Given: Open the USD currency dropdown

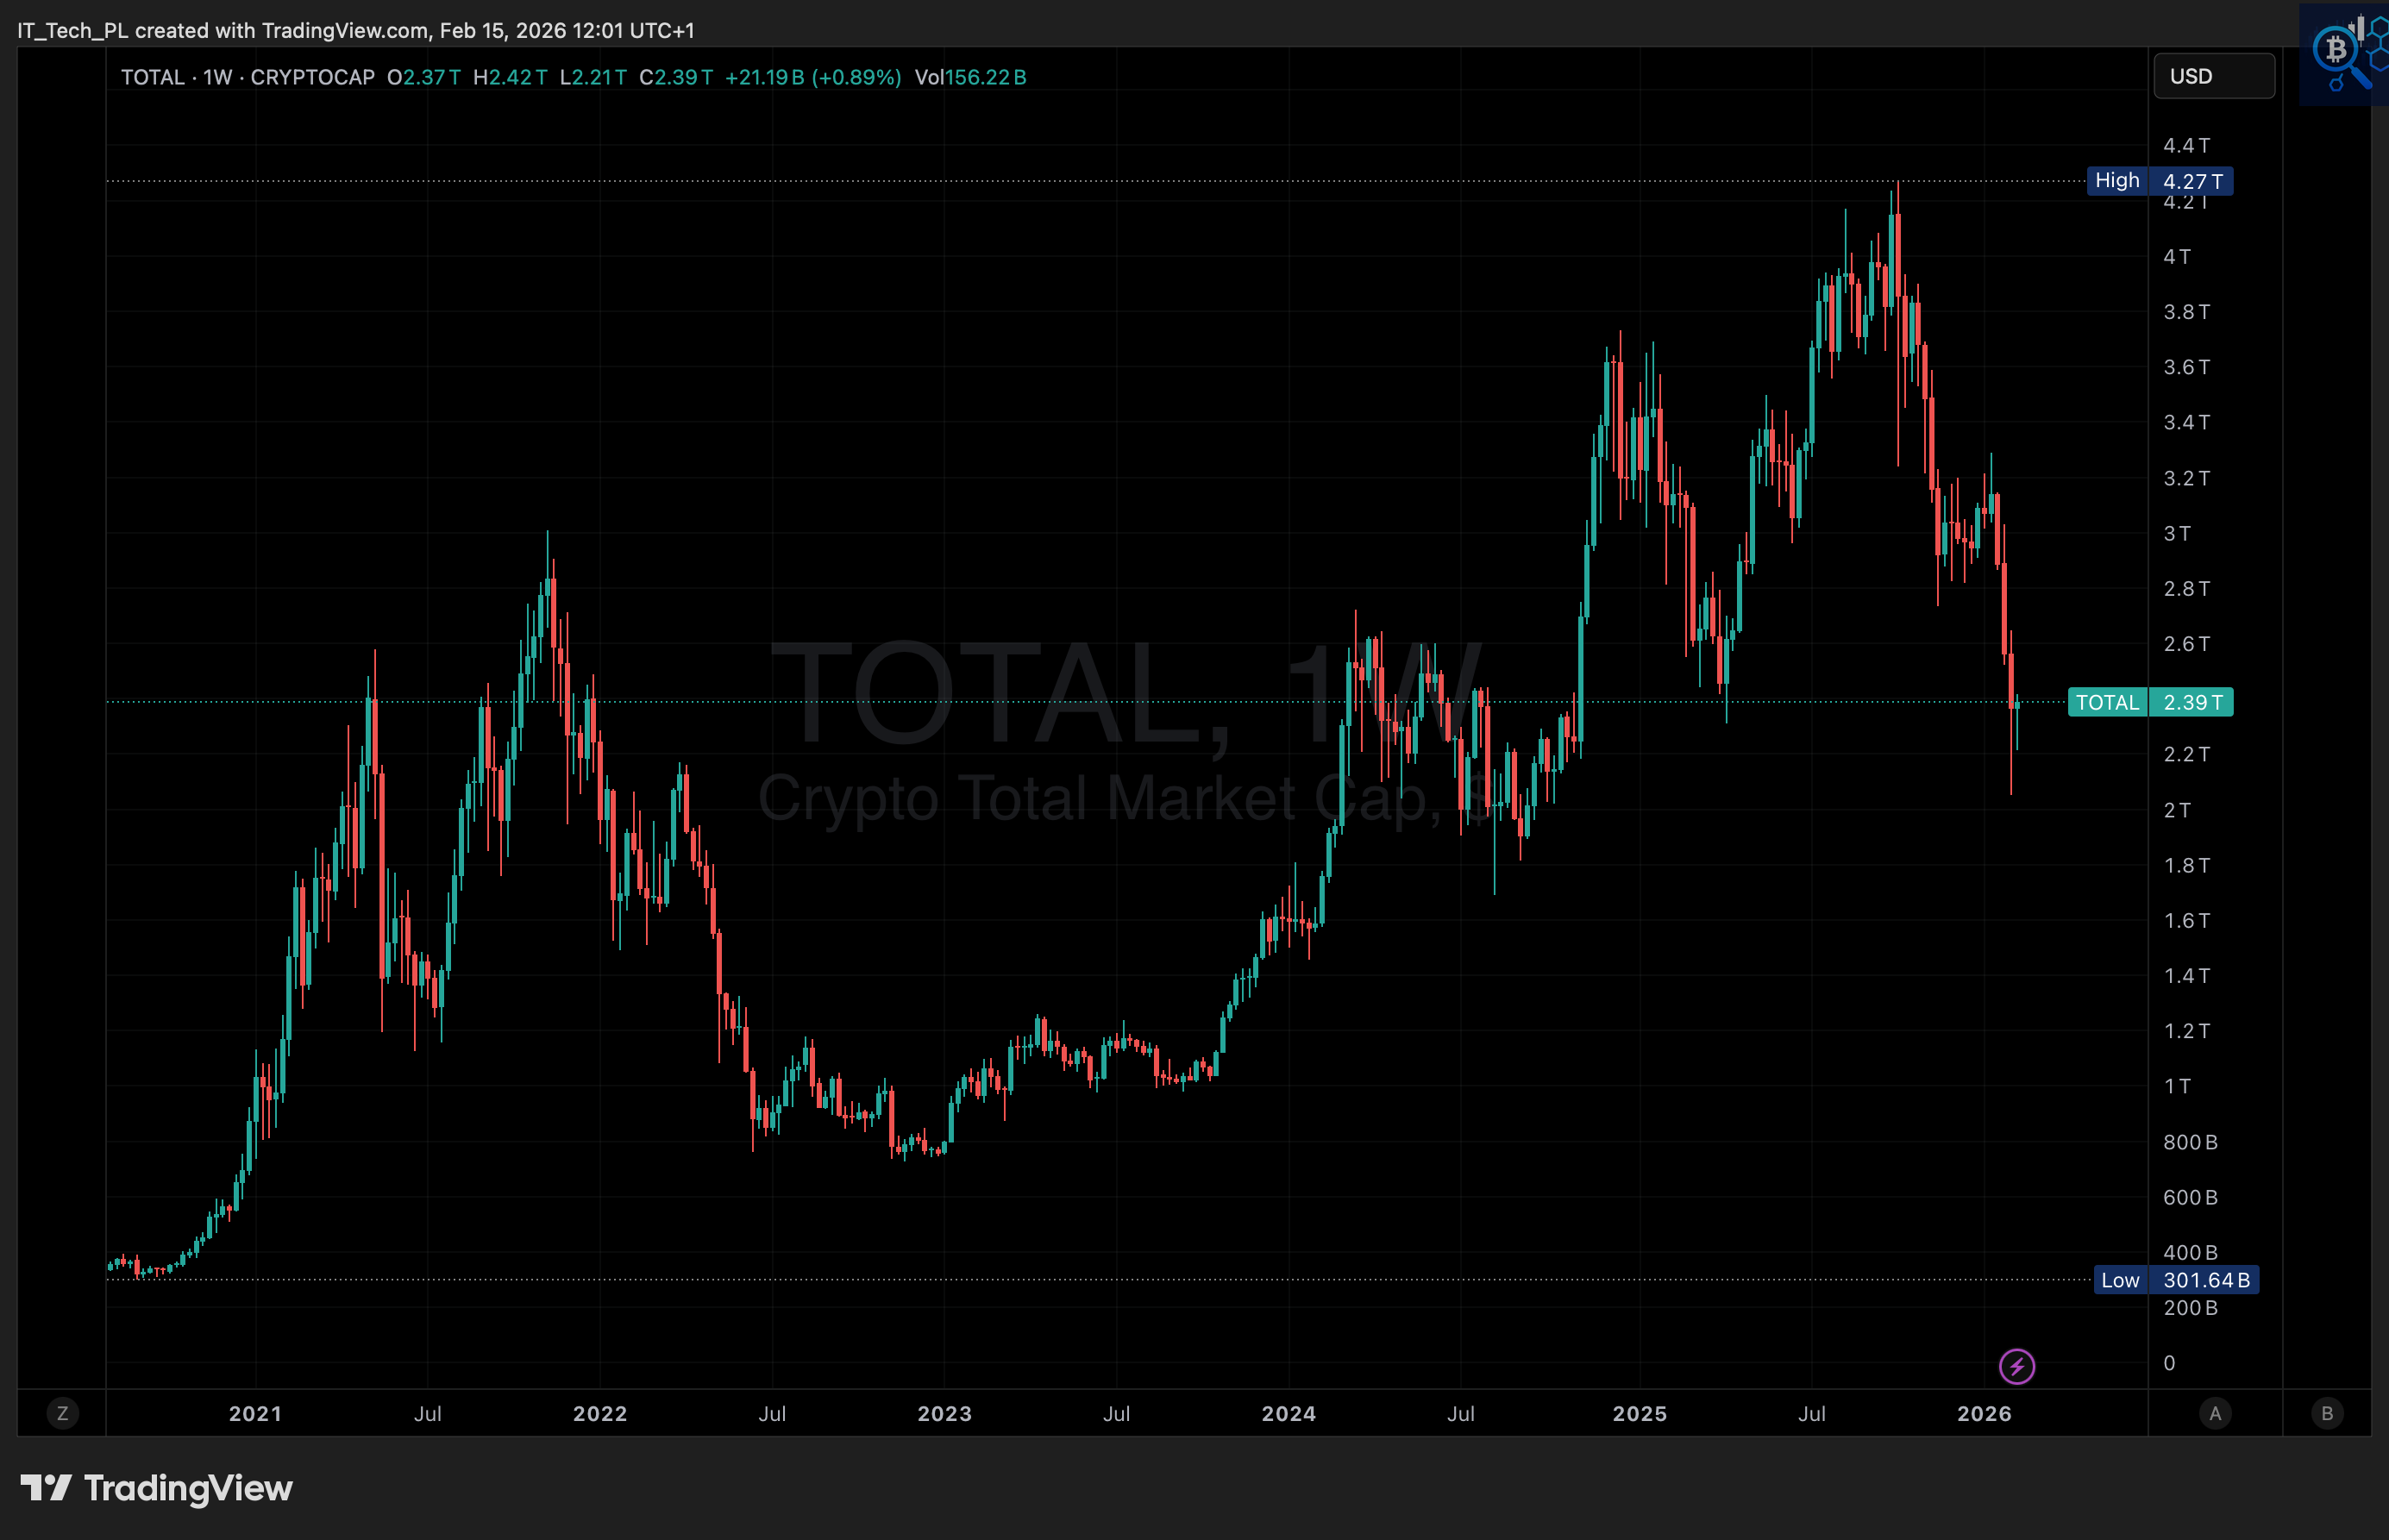Looking at the screenshot, I should (x=2213, y=77).
